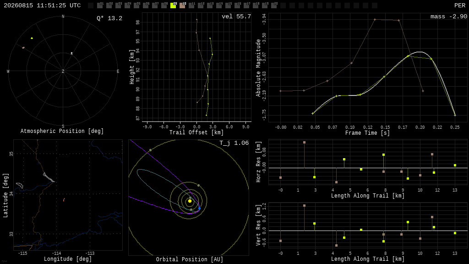This screenshot has width=469, height=264.
Task: Click the T_j 1.06 label
Action: point(234,143)
